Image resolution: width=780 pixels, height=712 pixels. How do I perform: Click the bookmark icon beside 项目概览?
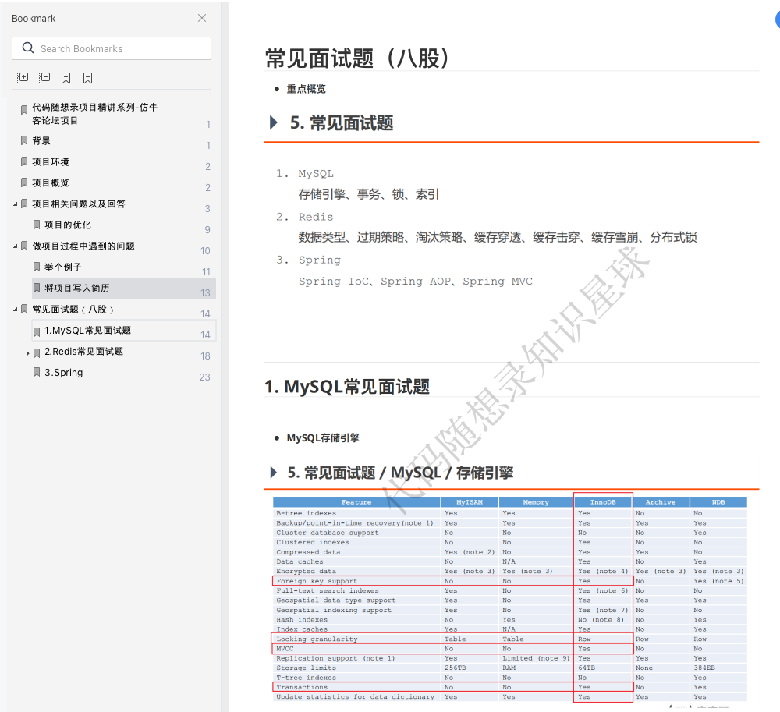click(x=24, y=182)
